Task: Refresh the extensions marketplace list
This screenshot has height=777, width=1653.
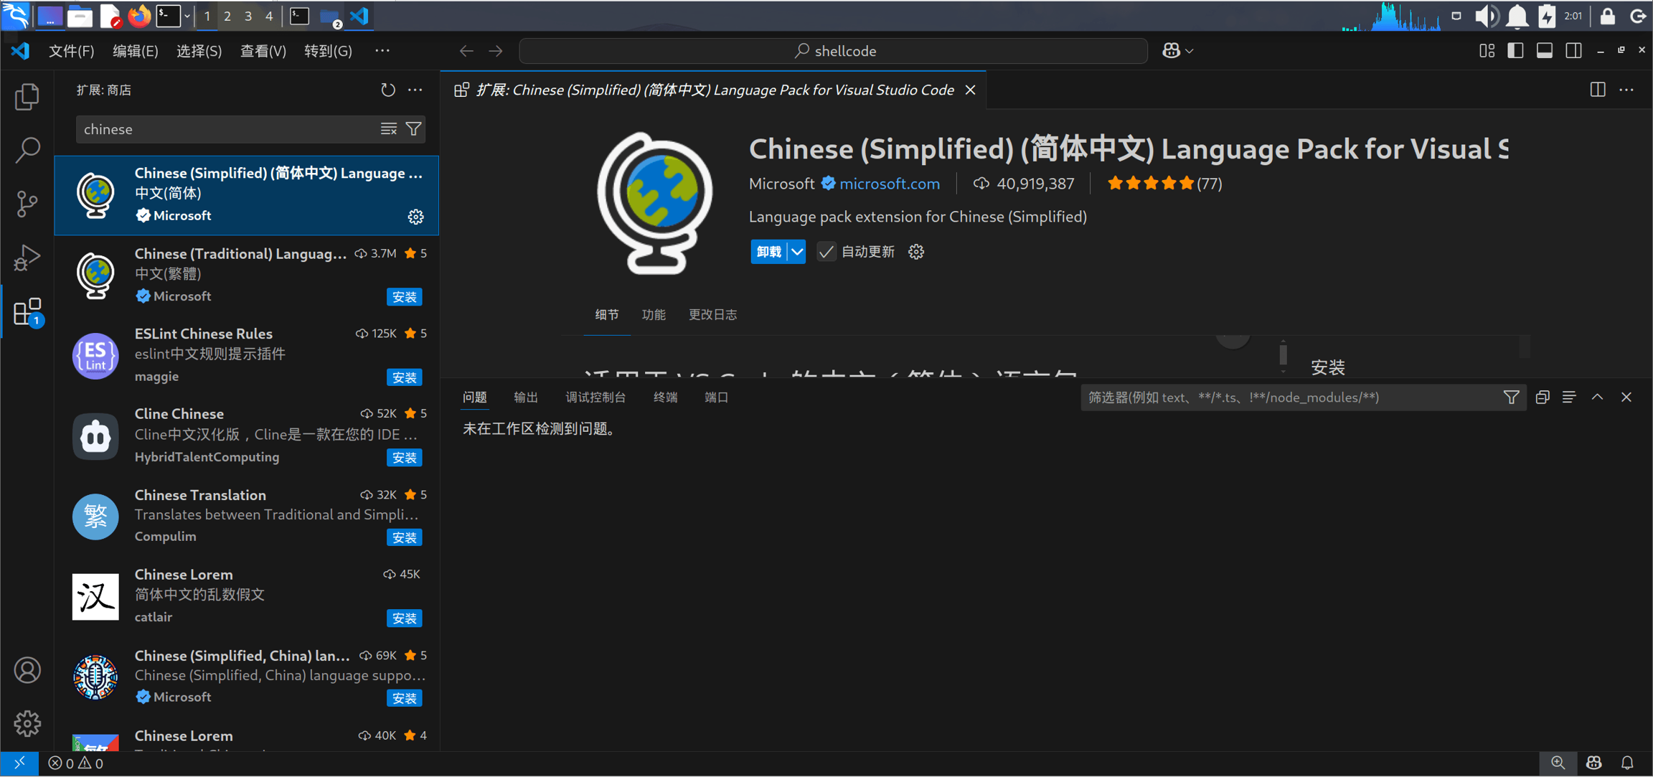Action: pyautogui.click(x=388, y=90)
